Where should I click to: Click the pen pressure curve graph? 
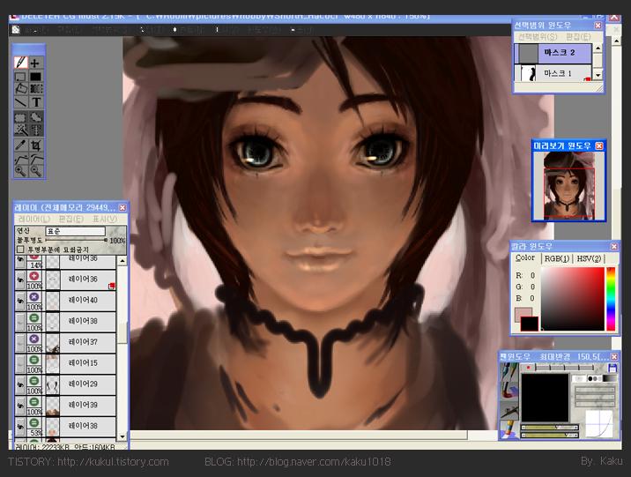[599, 423]
